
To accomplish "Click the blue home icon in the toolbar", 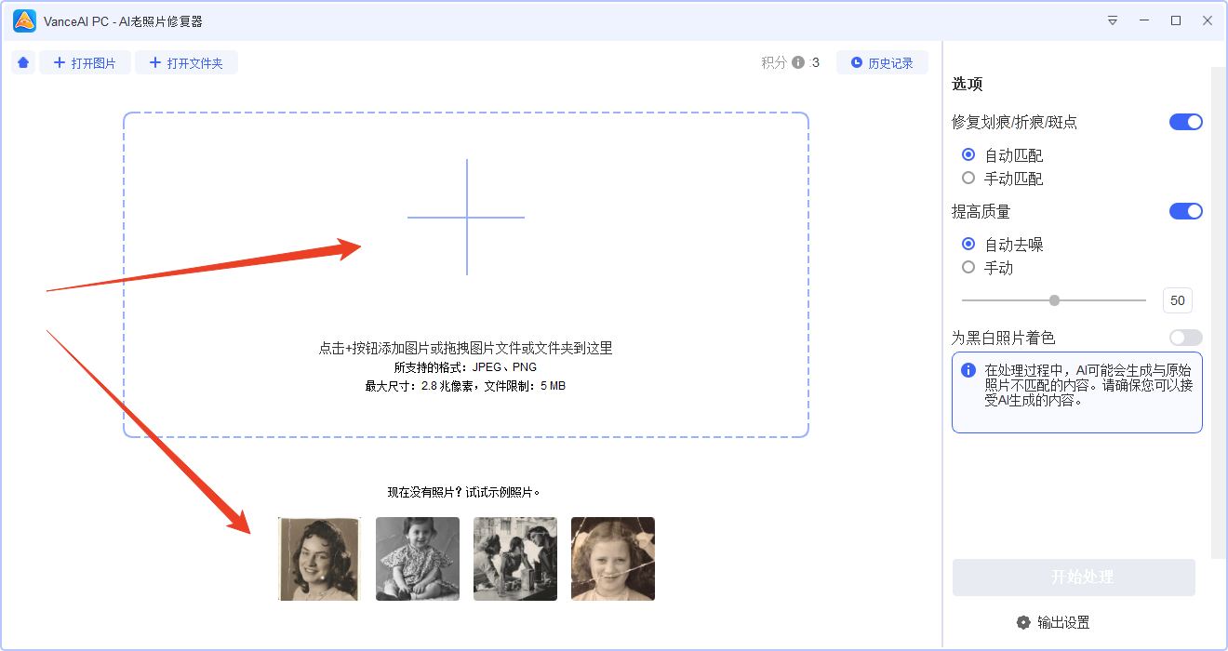I will (x=22, y=61).
